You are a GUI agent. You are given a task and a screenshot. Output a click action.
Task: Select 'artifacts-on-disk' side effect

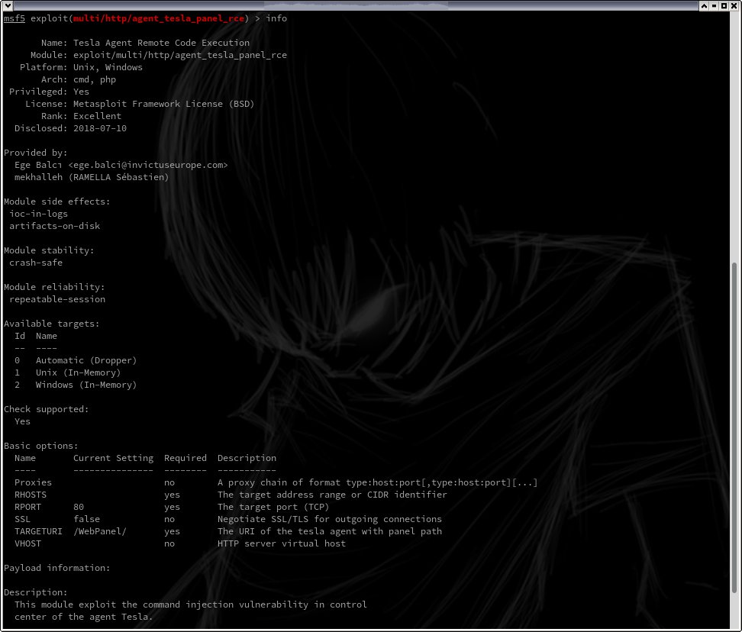[x=54, y=226]
